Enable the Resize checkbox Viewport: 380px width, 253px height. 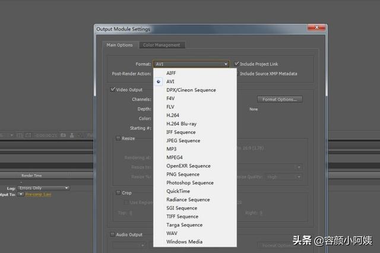[x=118, y=138]
